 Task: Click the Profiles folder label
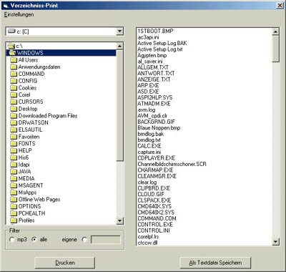point(26,220)
